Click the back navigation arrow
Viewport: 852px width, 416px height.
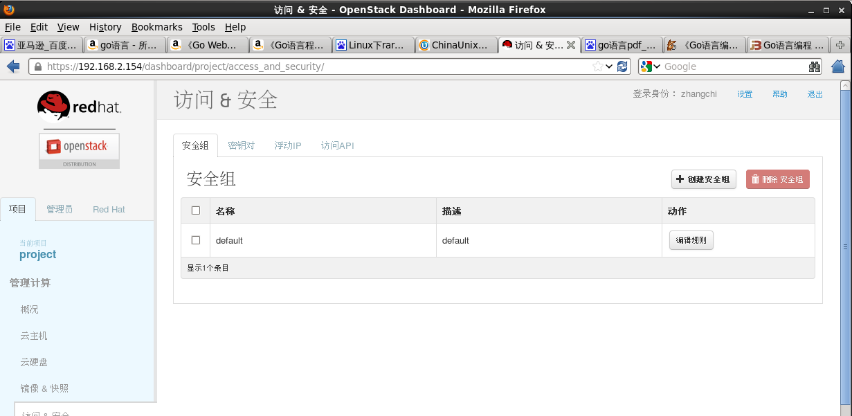(13, 66)
